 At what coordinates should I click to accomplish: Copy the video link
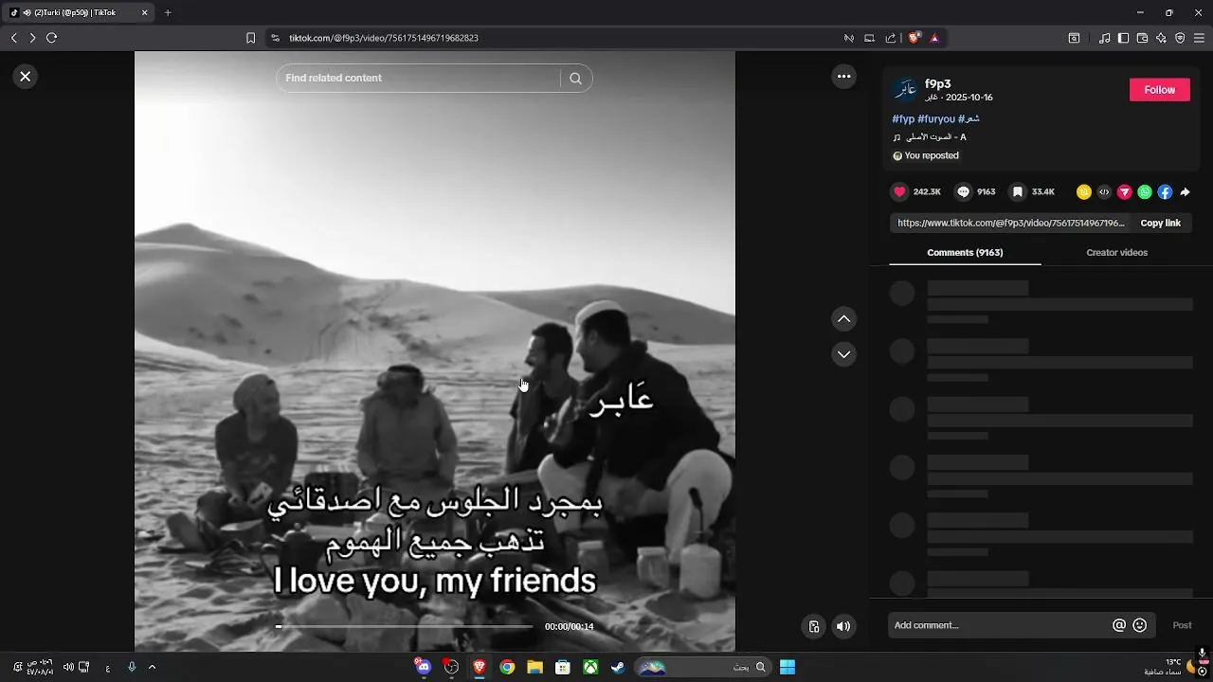[1160, 224]
